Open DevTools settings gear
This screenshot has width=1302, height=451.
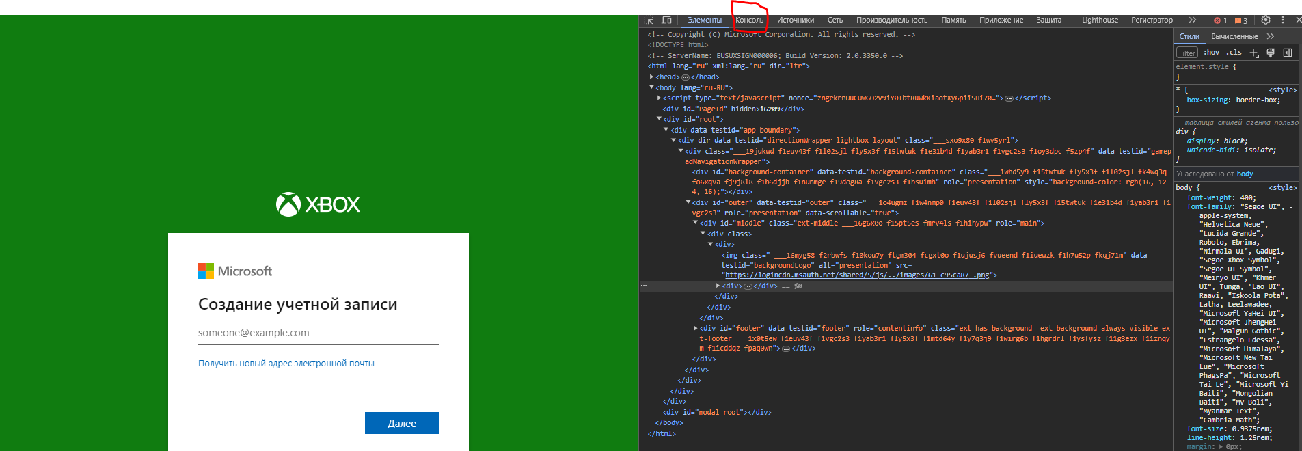(x=1266, y=20)
